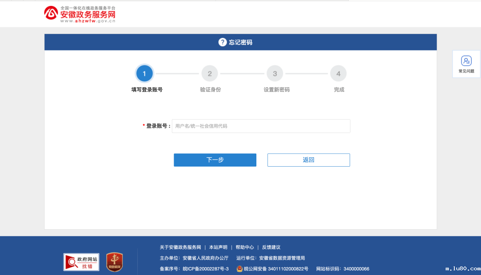Image resolution: width=481 pixels, height=275 pixels.
Task: Click the red government emblem badge in footer
Action: 114,262
